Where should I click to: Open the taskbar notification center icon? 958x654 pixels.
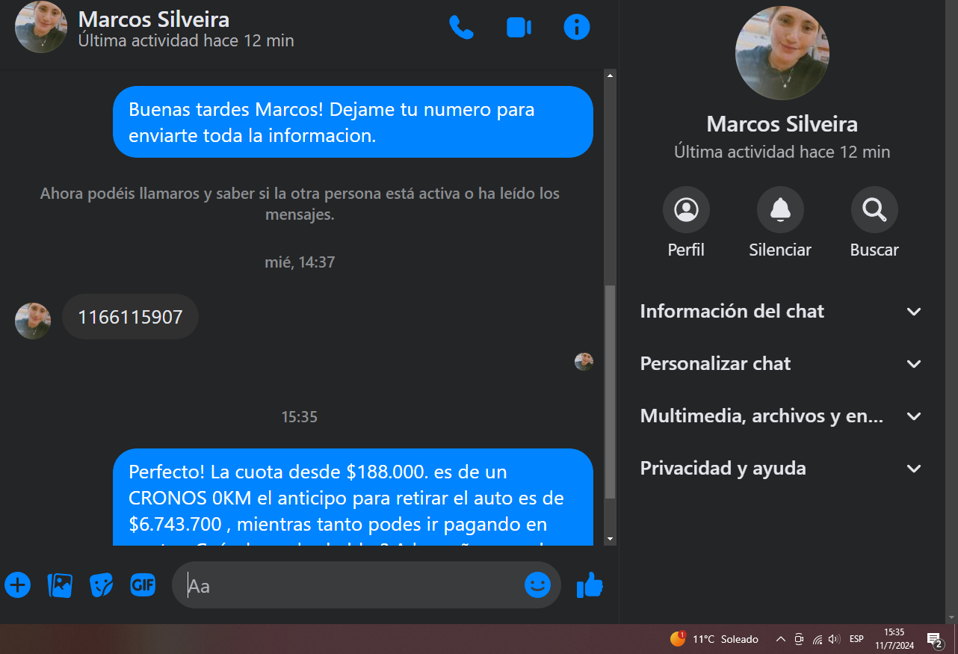[x=934, y=639]
